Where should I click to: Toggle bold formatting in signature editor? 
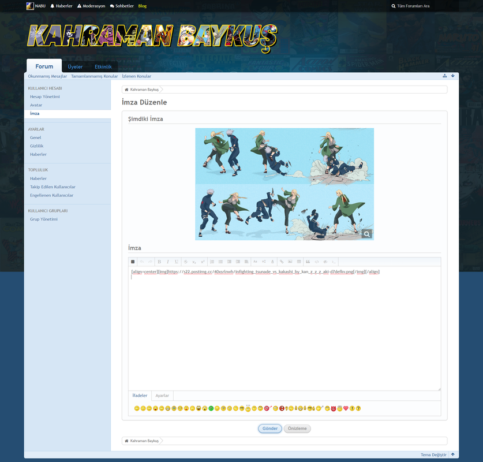[x=159, y=262]
